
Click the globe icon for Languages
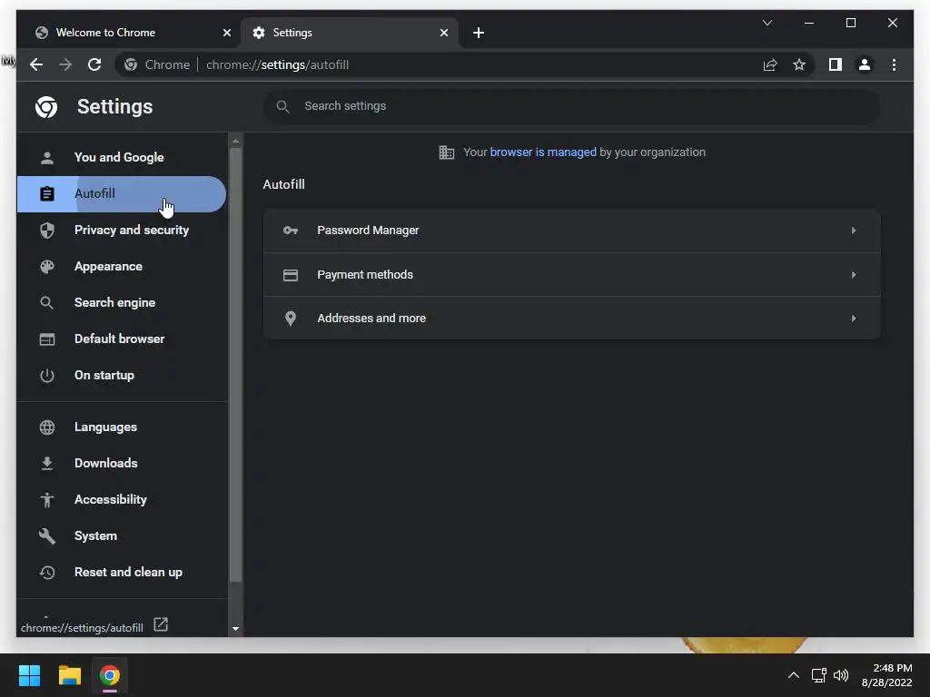(x=47, y=427)
